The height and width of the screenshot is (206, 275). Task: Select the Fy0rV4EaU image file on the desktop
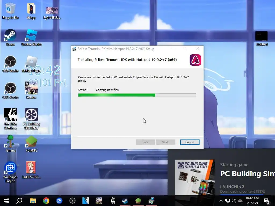pos(52,13)
